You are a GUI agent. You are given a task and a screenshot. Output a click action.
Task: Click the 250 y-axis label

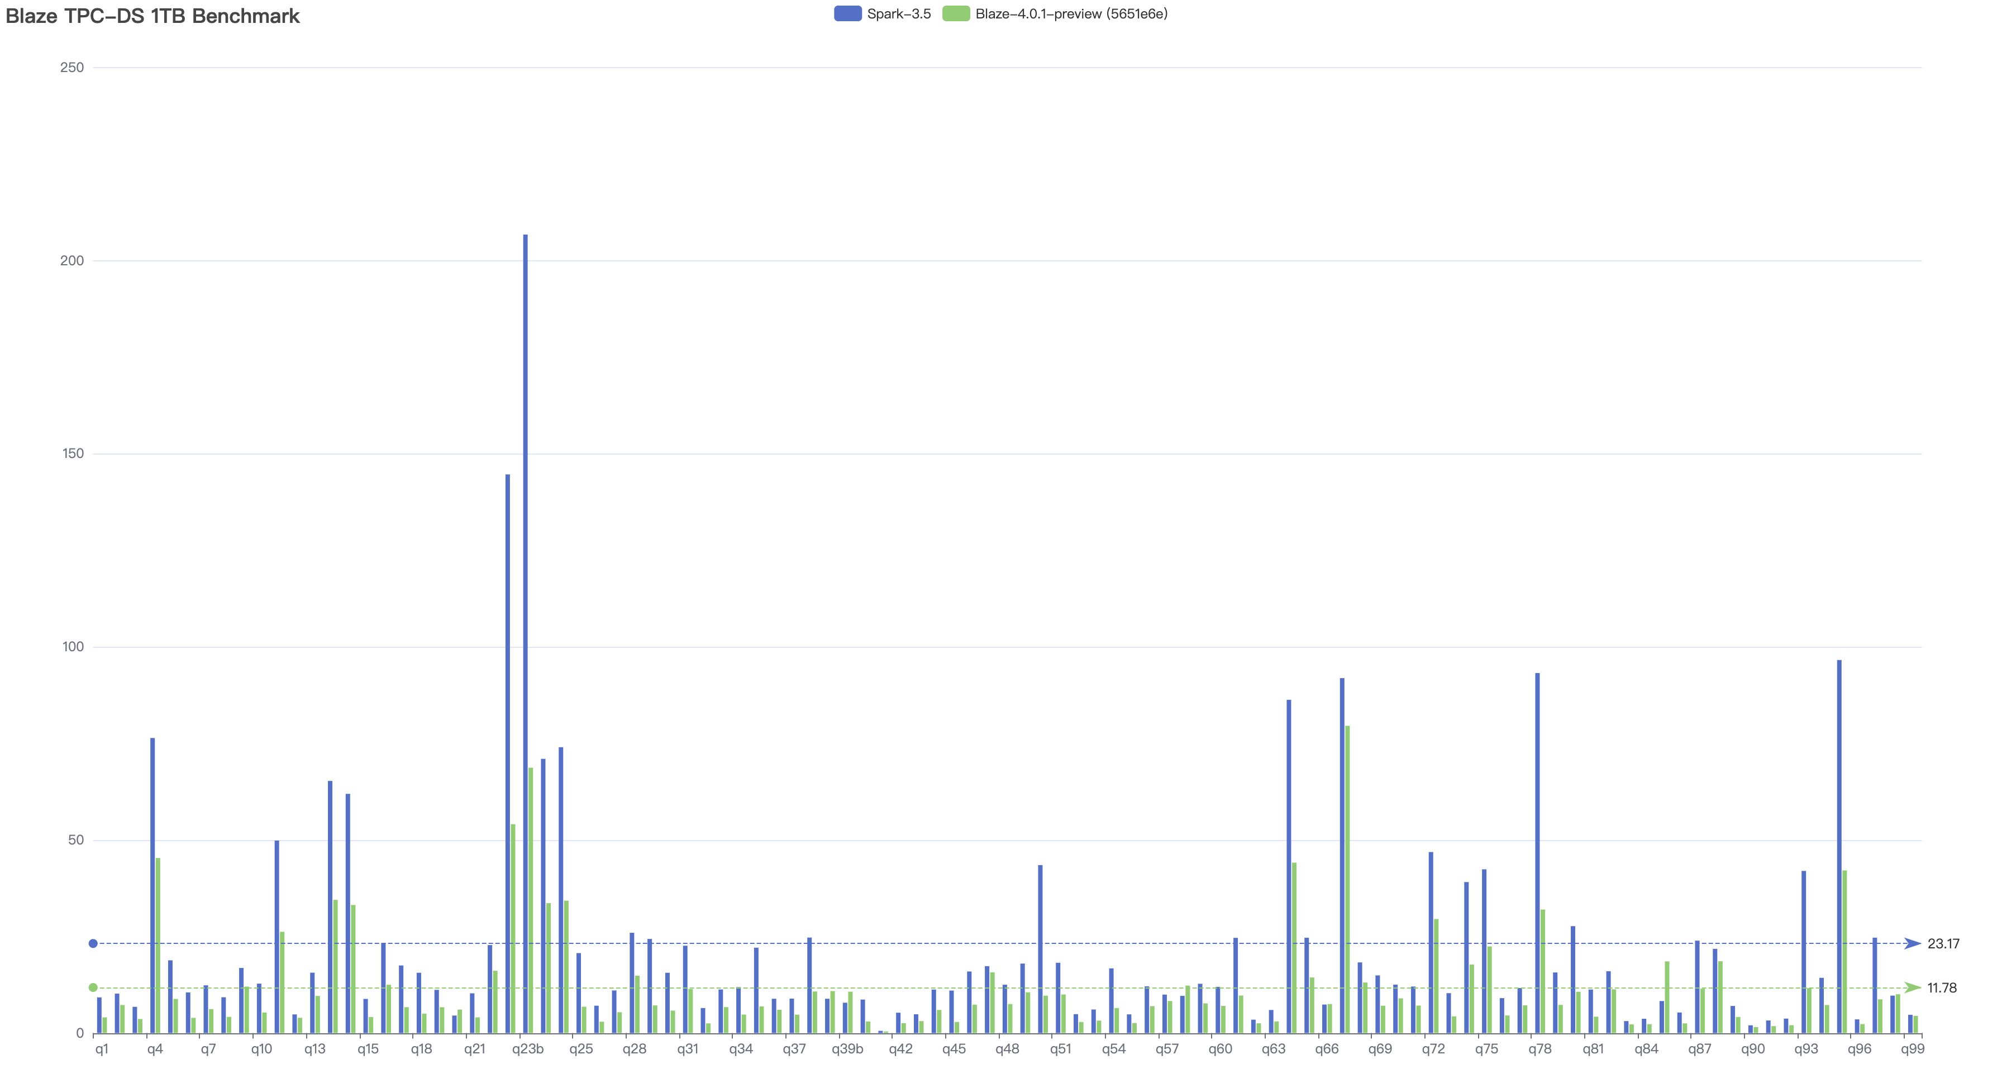[71, 68]
